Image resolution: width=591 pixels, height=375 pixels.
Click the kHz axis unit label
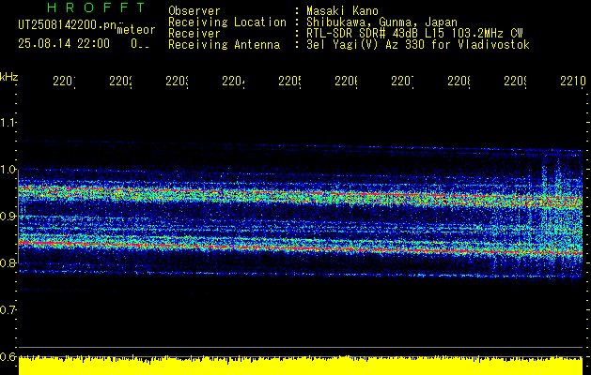click(8, 77)
